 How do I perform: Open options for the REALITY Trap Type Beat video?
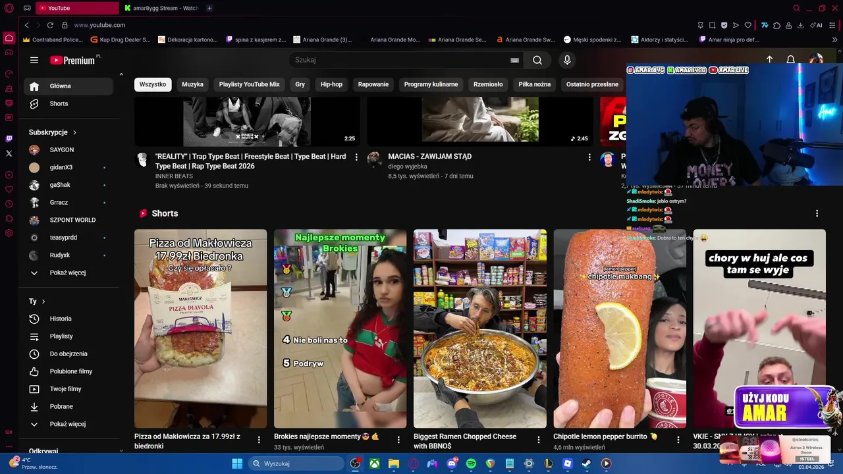356,157
